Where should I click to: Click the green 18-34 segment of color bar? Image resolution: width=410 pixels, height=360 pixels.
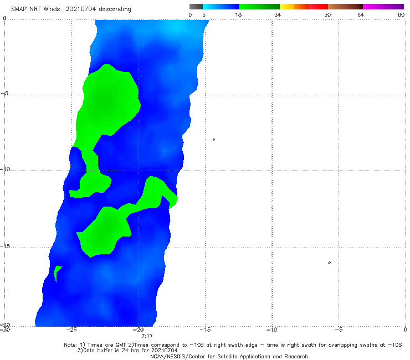(259, 7)
